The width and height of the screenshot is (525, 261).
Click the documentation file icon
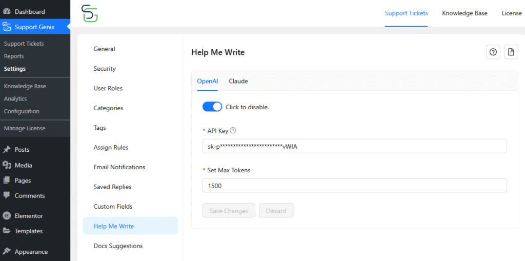510,52
